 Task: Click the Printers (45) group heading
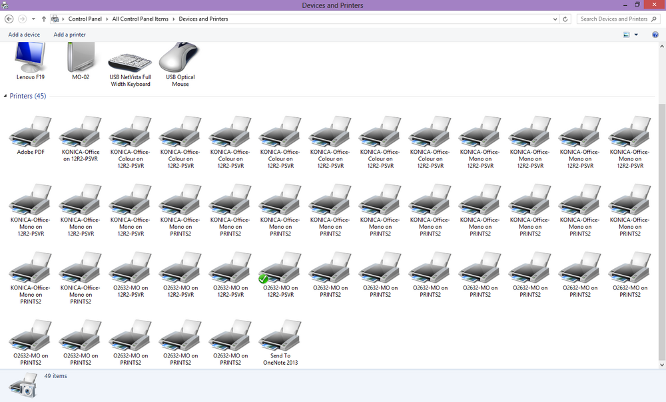pyautogui.click(x=28, y=96)
